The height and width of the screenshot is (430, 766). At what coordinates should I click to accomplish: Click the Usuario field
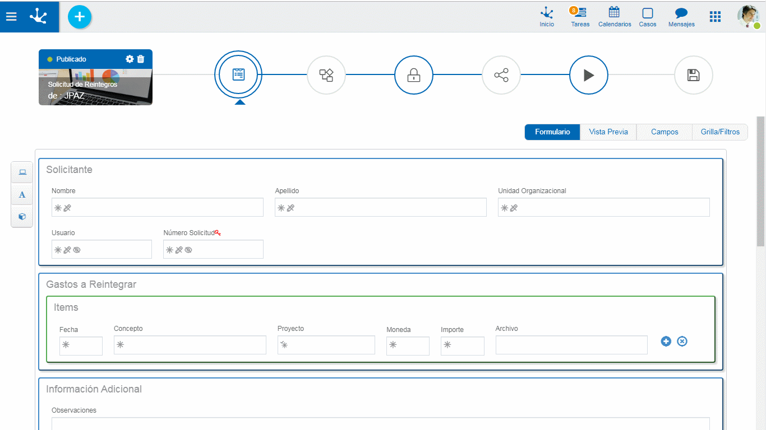click(x=101, y=249)
